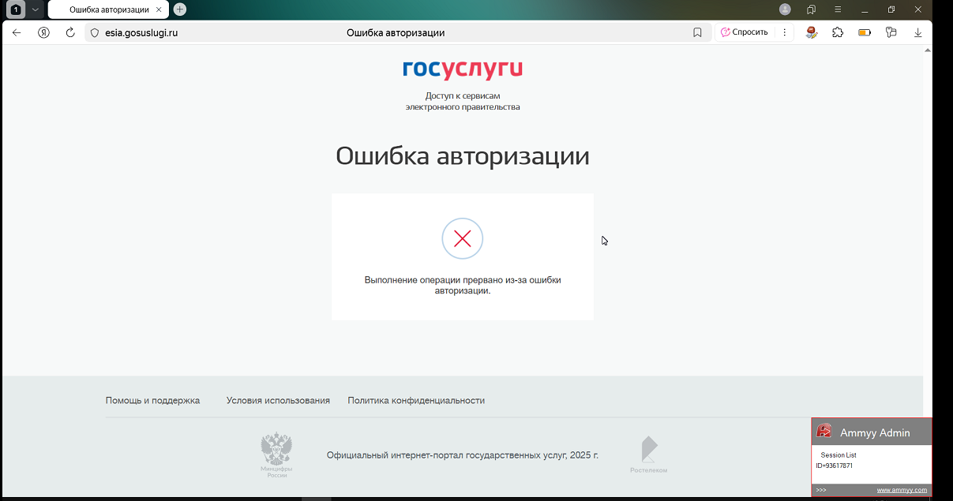Click the Session List label in Ammyy Admin
Viewport: 953px width, 501px height.
click(x=839, y=454)
